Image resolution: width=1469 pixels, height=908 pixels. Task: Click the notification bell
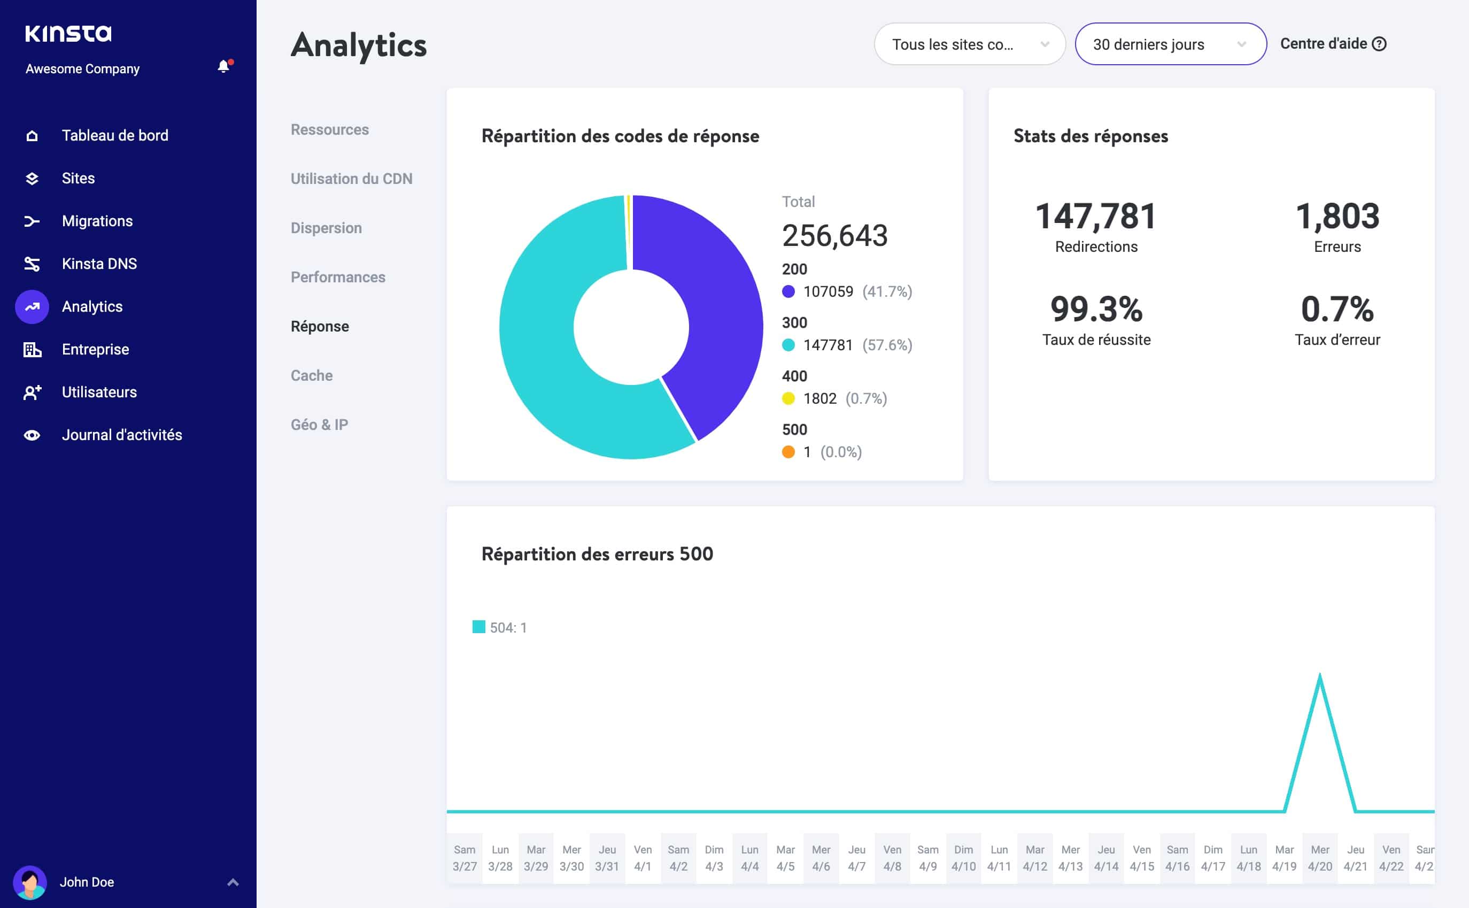pos(224,66)
